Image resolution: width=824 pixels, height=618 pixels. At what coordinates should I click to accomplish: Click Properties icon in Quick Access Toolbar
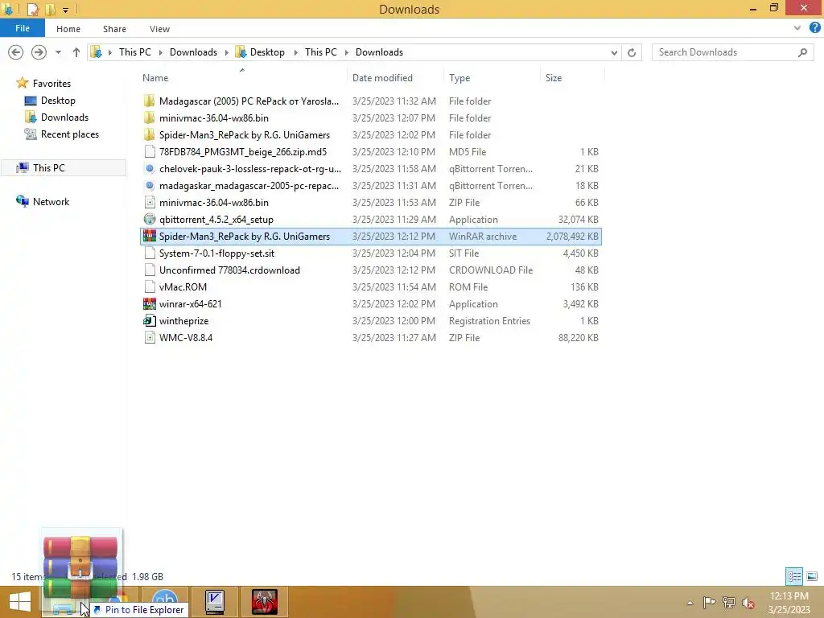[33, 9]
